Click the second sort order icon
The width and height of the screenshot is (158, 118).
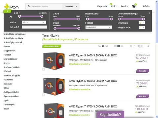[x=134, y=46]
